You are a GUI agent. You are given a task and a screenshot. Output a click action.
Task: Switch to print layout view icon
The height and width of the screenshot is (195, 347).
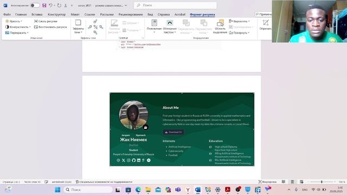click(x=292, y=182)
